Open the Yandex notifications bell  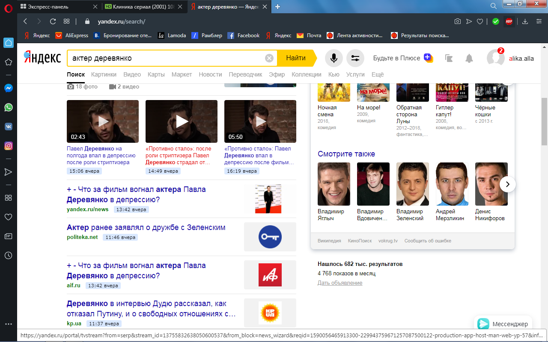[x=469, y=59]
